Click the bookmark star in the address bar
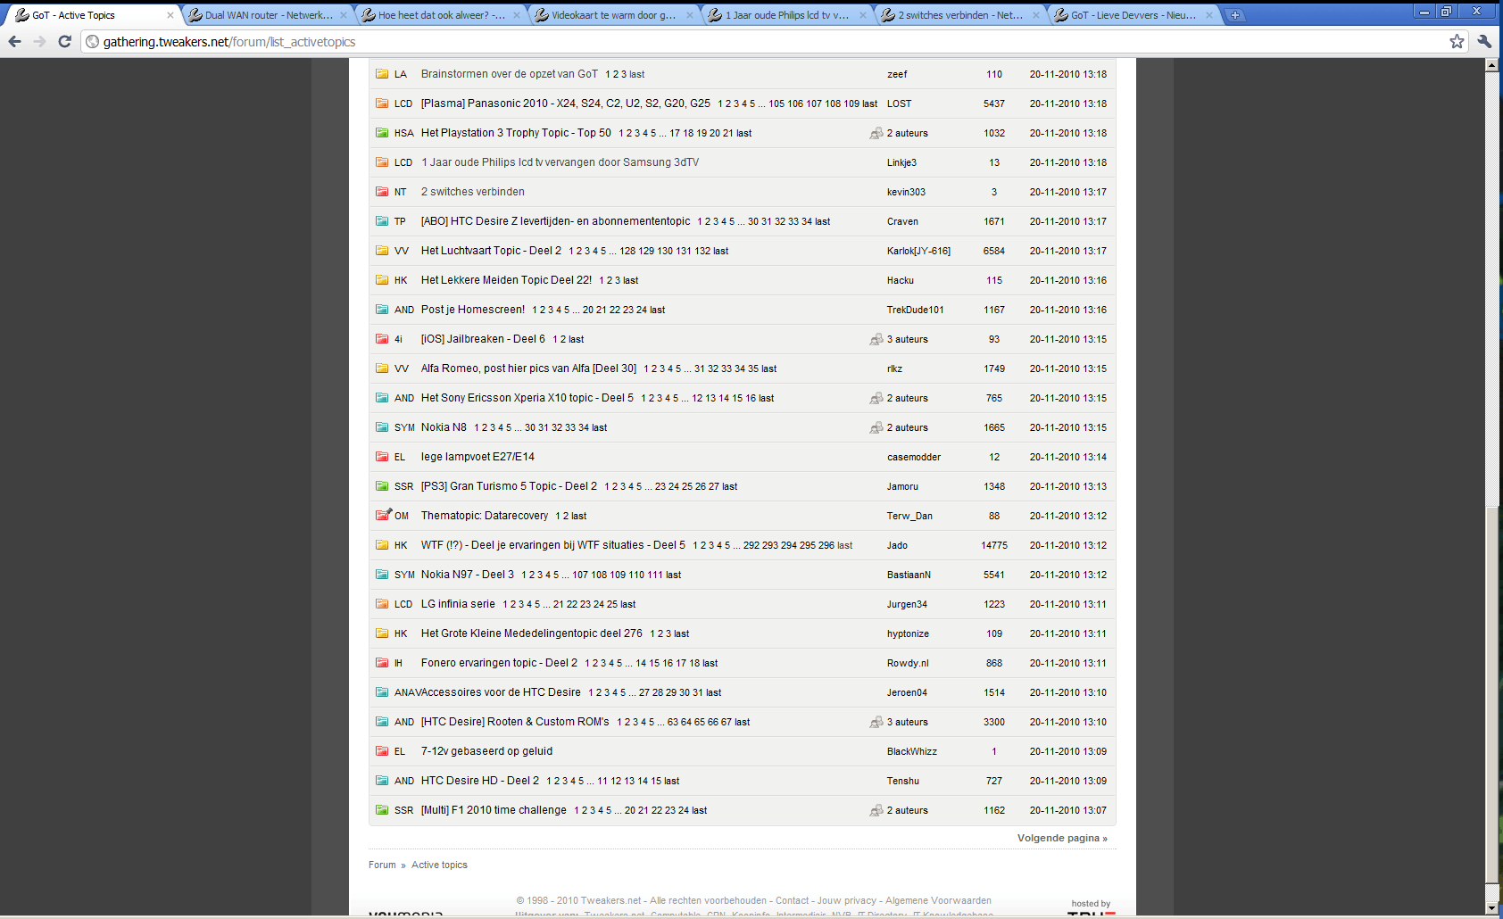The height and width of the screenshot is (919, 1503). (x=1457, y=41)
